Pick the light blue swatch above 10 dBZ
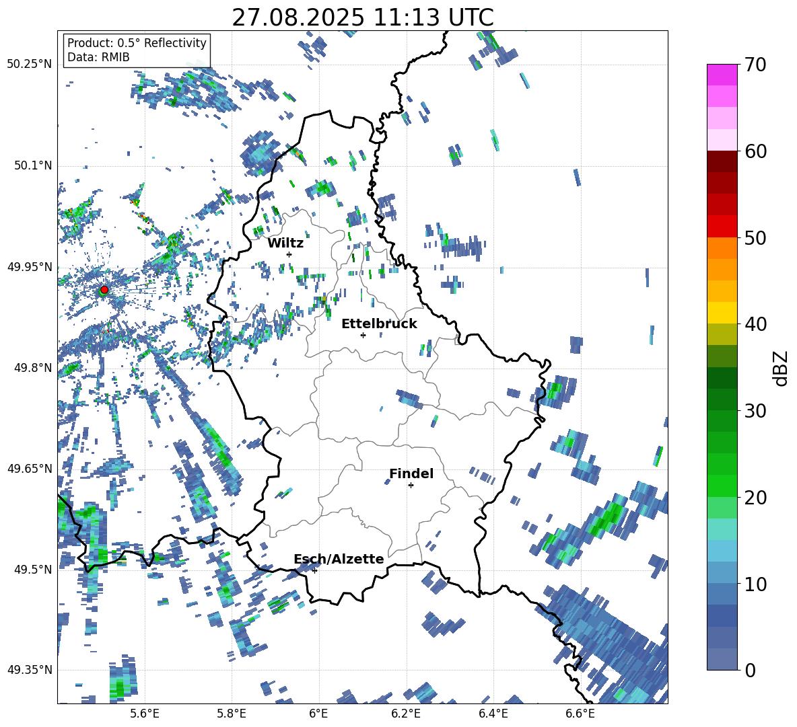 (x=722, y=573)
